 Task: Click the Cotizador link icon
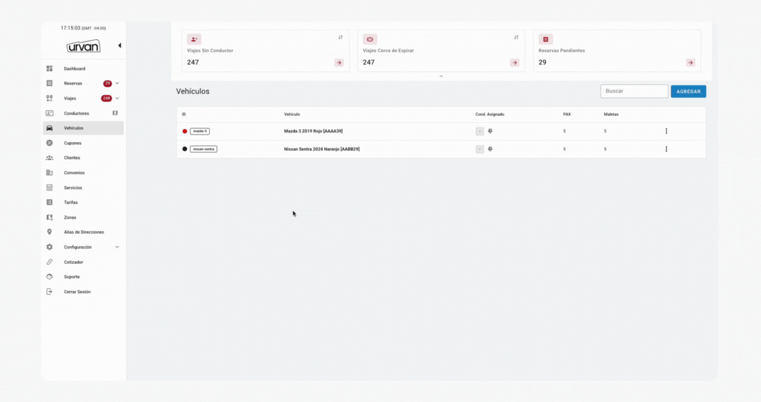point(49,262)
